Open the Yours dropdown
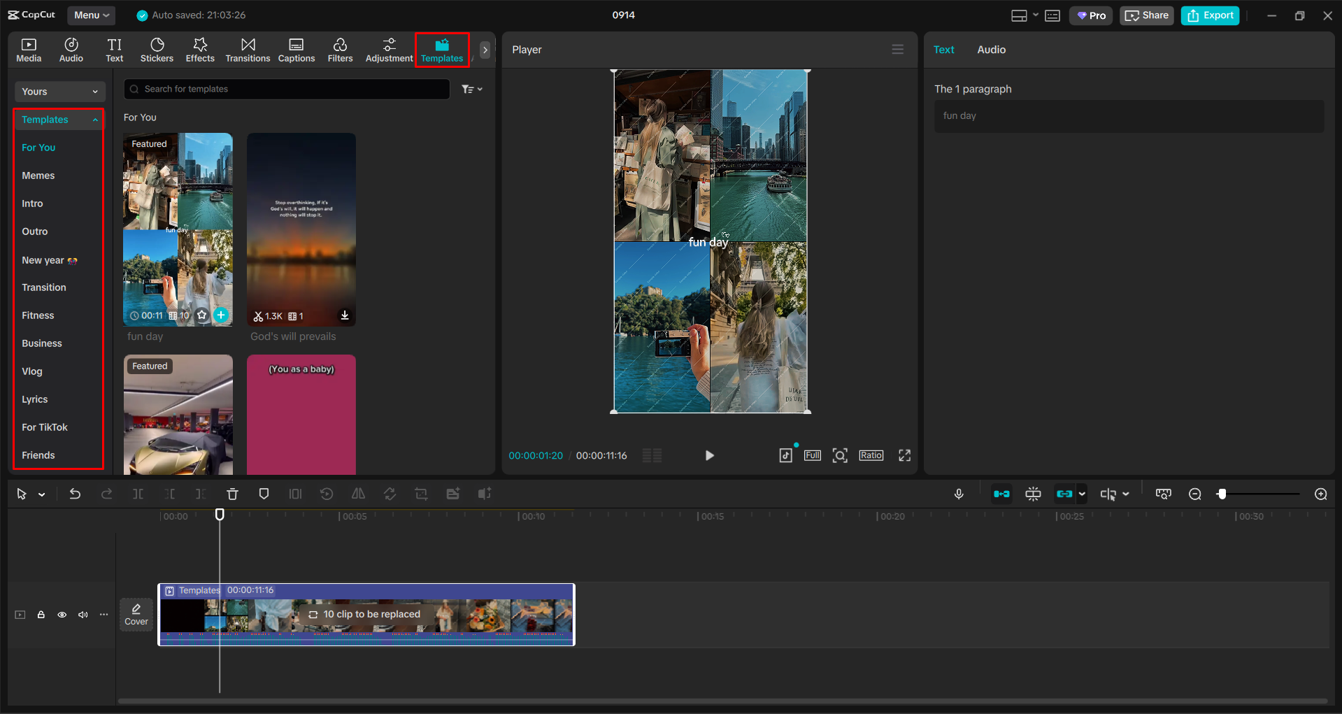 (59, 92)
